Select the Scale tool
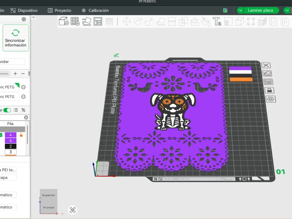The image size is (292, 219). (149, 22)
